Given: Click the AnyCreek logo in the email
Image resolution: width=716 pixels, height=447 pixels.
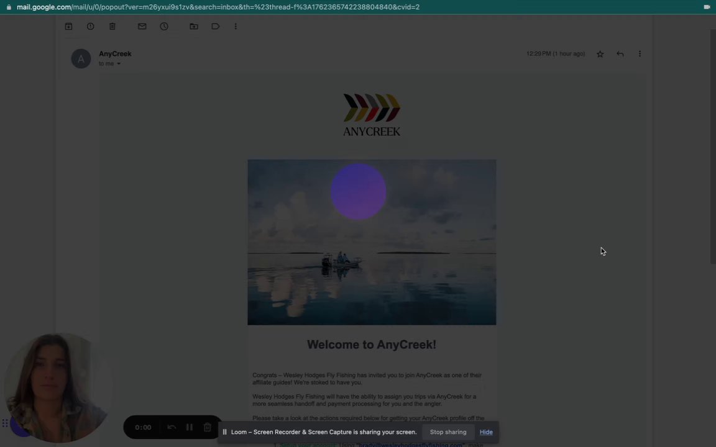Looking at the screenshot, I should [372, 115].
